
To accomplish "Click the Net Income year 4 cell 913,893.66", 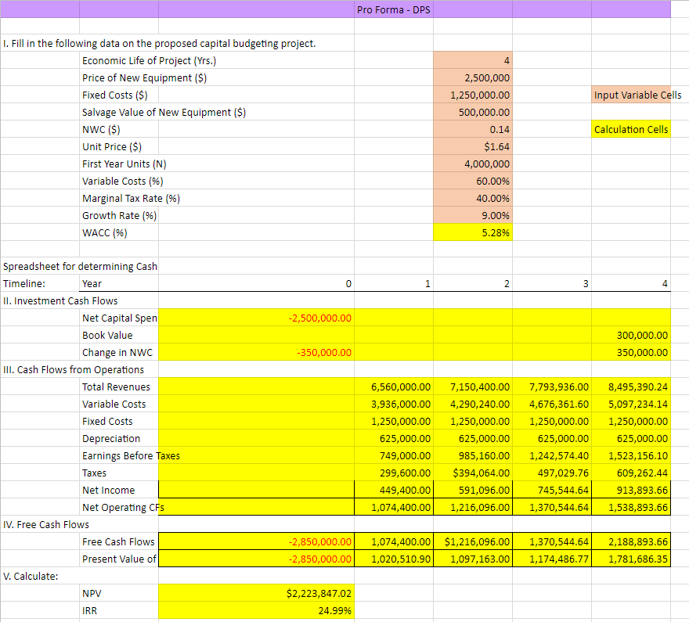I will 631,491.
